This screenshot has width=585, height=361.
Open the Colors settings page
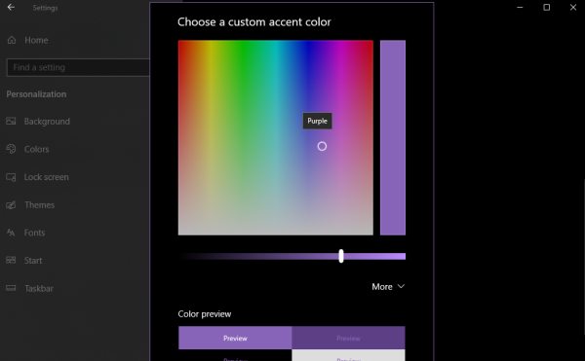[x=37, y=149]
